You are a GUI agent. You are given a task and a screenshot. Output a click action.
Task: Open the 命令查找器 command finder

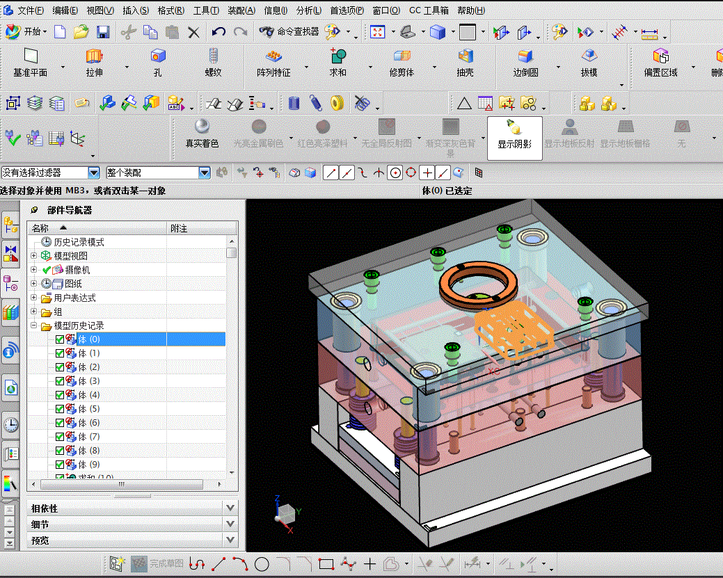click(289, 31)
